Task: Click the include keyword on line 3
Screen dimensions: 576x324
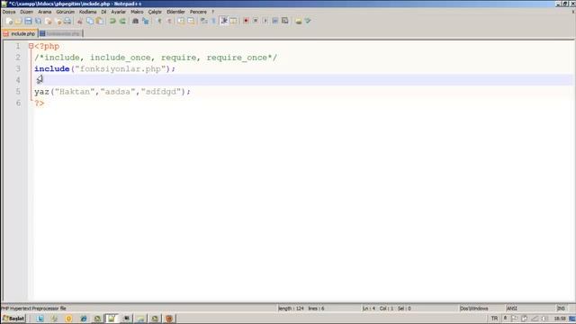Action: click(x=52, y=68)
